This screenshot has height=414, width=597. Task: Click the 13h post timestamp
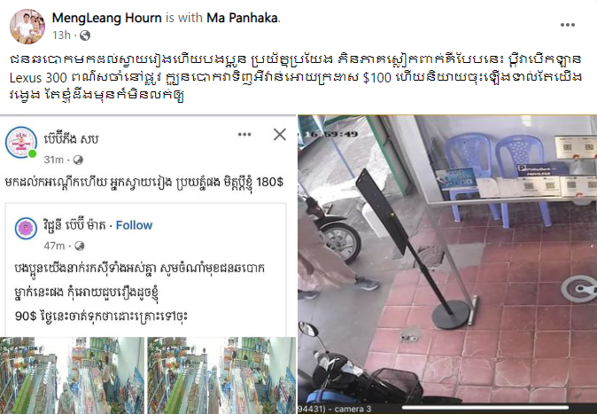click(61, 35)
